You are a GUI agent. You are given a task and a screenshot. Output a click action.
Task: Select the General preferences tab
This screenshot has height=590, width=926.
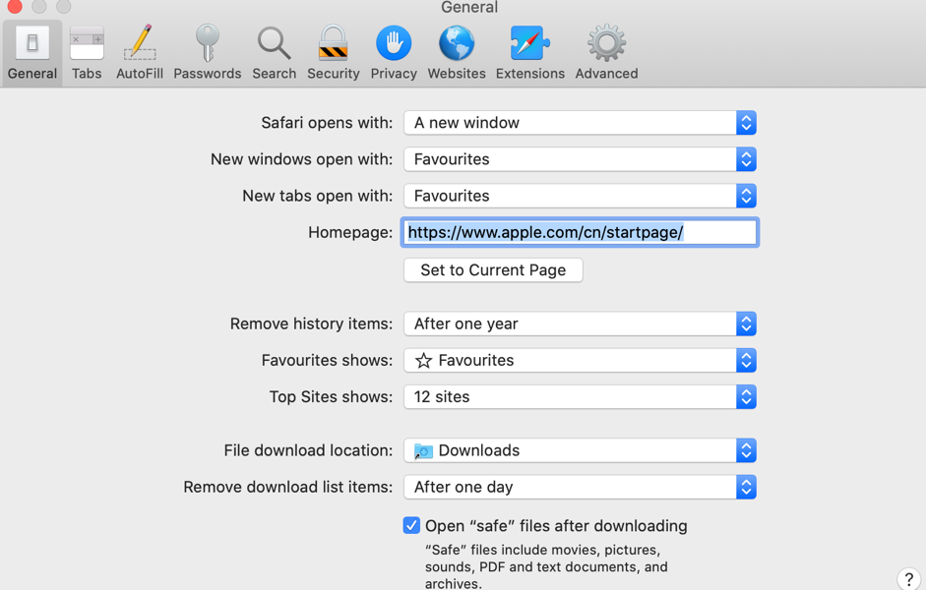pyautogui.click(x=32, y=53)
